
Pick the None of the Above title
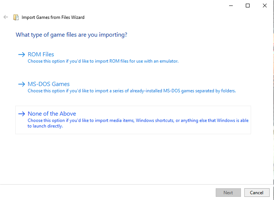(52, 114)
